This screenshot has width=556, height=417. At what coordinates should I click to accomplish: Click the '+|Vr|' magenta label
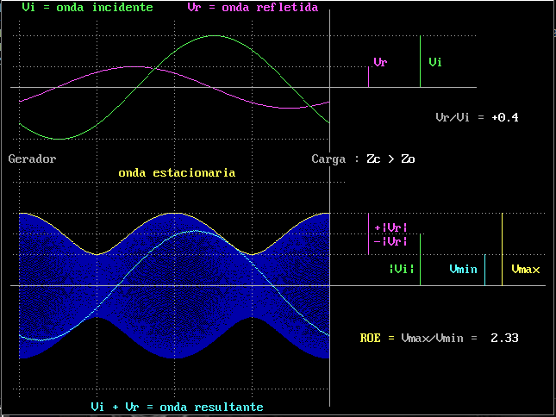click(x=390, y=227)
